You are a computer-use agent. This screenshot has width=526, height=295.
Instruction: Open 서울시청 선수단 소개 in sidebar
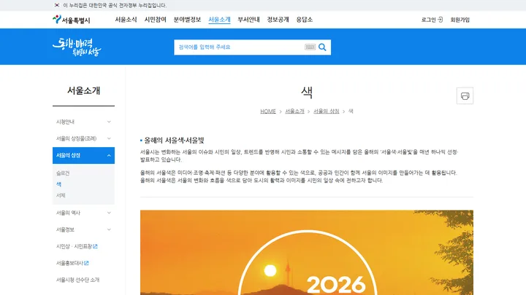click(x=78, y=280)
